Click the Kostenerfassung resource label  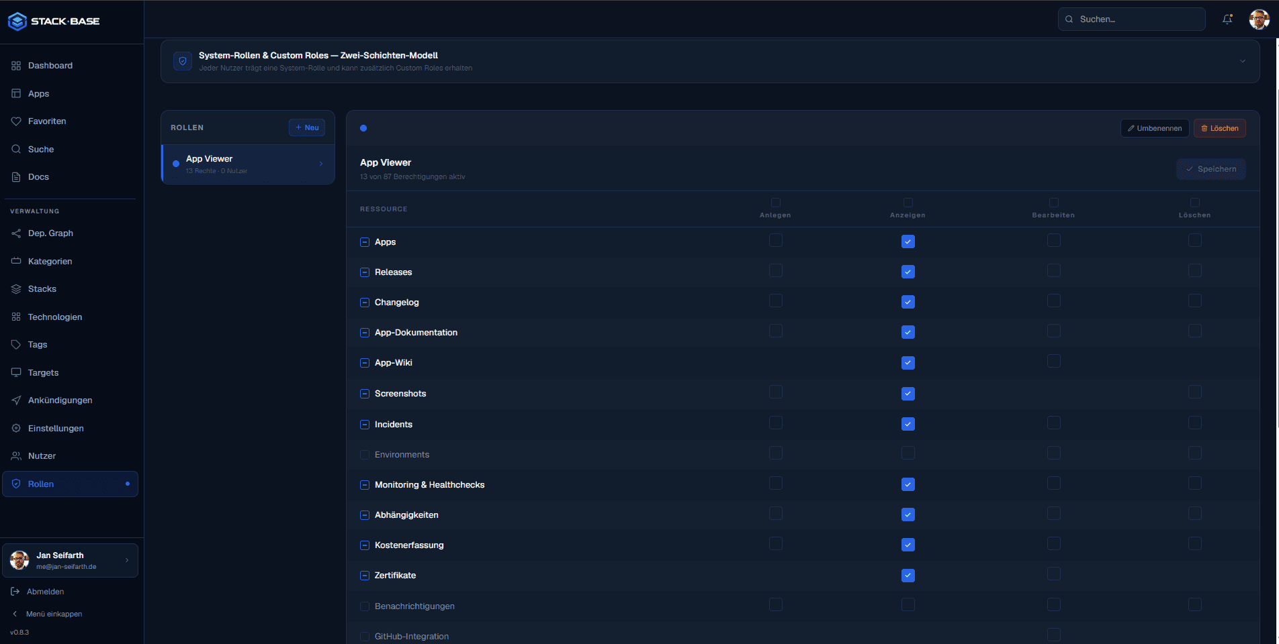[x=409, y=545]
